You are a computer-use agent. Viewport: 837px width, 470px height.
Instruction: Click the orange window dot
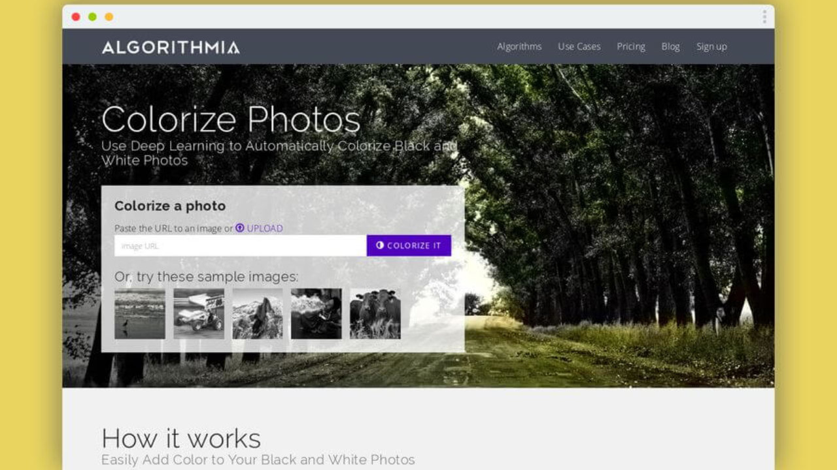(109, 17)
